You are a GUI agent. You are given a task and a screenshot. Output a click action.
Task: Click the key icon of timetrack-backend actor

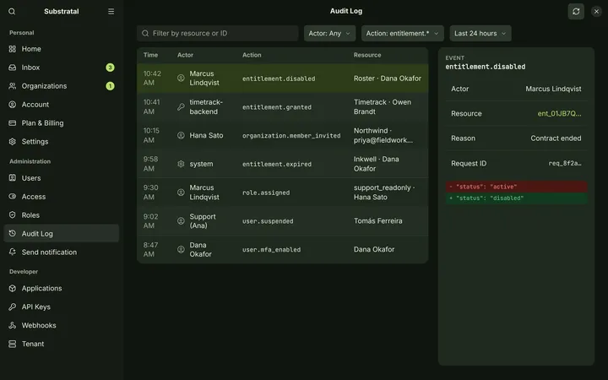[181, 107]
